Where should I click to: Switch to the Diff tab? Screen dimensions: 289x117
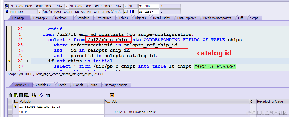coord(241,18)
